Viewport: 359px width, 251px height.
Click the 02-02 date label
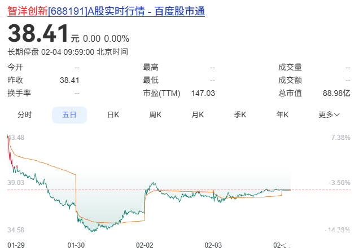(x=145, y=245)
